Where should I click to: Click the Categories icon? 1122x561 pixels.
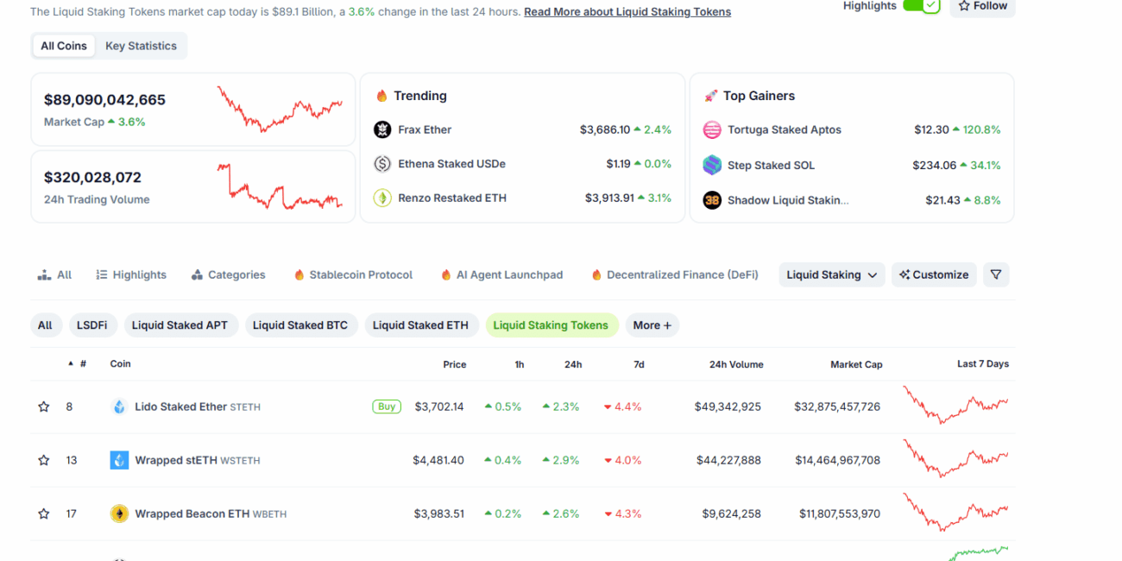click(x=197, y=274)
